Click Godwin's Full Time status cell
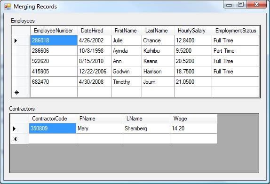The width and height of the screenshot is (270, 184). [x=235, y=72]
